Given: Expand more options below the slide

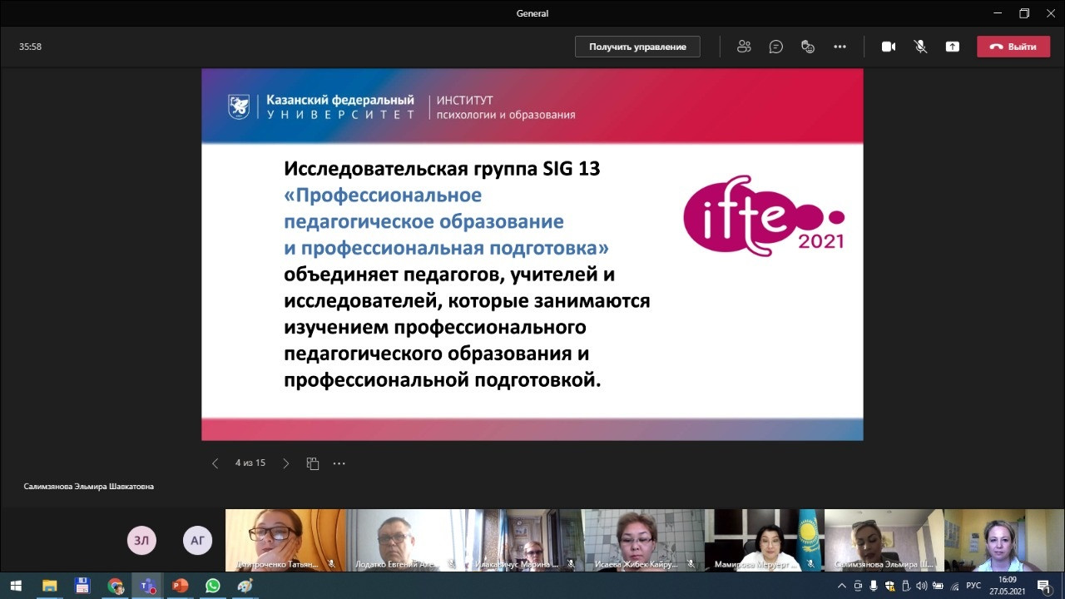Looking at the screenshot, I should (x=339, y=463).
